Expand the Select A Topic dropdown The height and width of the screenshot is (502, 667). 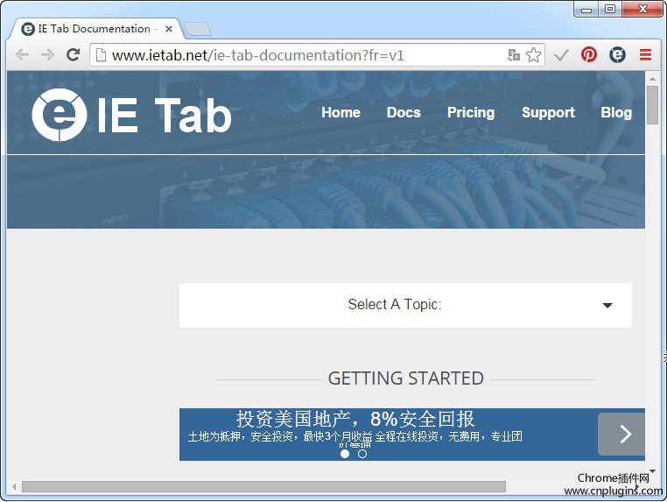point(405,305)
